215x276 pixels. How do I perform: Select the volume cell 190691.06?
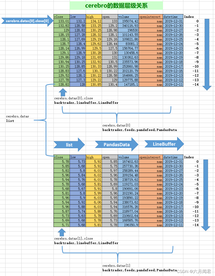tap(128, 189)
